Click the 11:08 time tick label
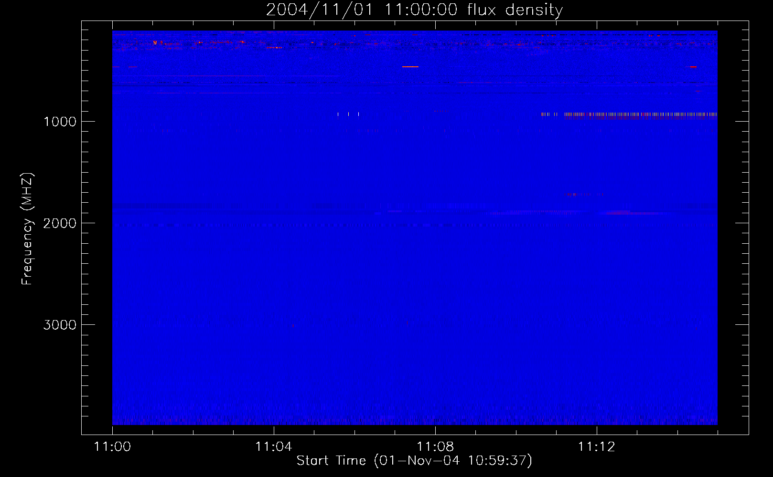Image resolution: width=773 pixels, height=477 pixels. [x=435, y=447]
